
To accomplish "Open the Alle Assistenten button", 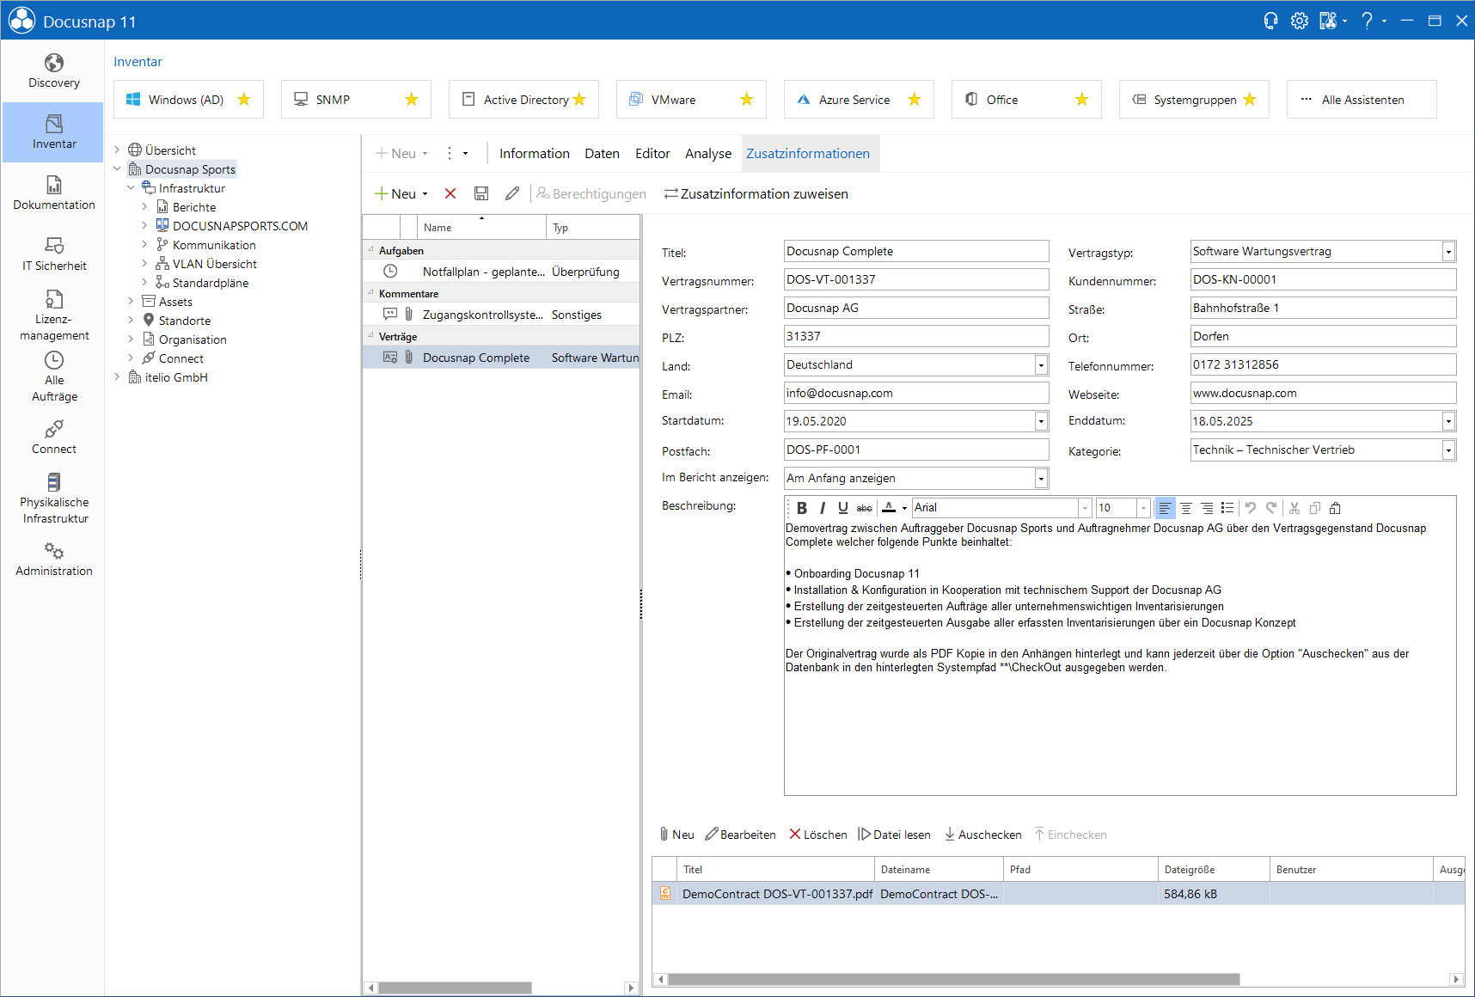I will click(x=1362, y=100).
